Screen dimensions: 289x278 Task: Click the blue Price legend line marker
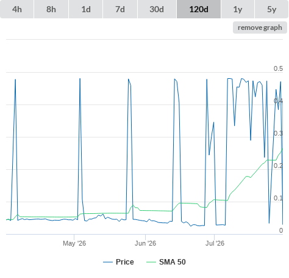(x=108, y=262)
